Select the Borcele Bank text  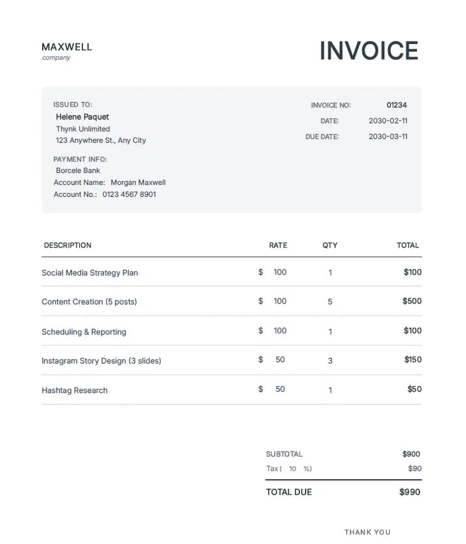coord(78,170)
